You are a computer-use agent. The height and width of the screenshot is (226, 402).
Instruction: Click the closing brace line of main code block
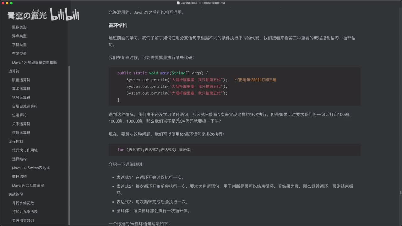[118, 100]
